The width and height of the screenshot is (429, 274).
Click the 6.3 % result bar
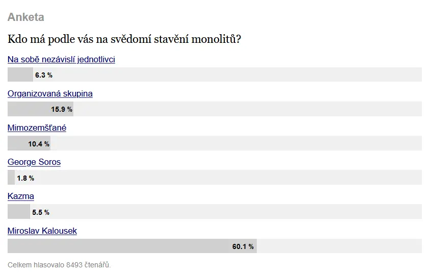click(214, 74)
